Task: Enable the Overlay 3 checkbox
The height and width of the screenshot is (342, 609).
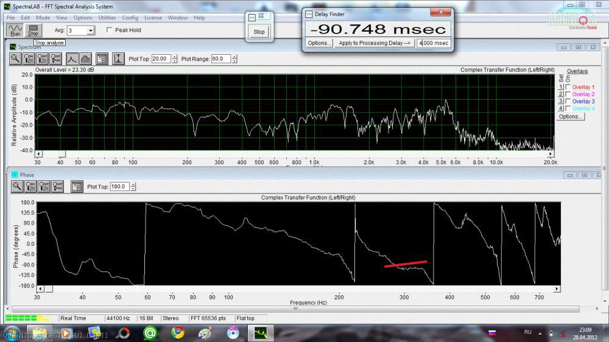Action: click(568, 102)
